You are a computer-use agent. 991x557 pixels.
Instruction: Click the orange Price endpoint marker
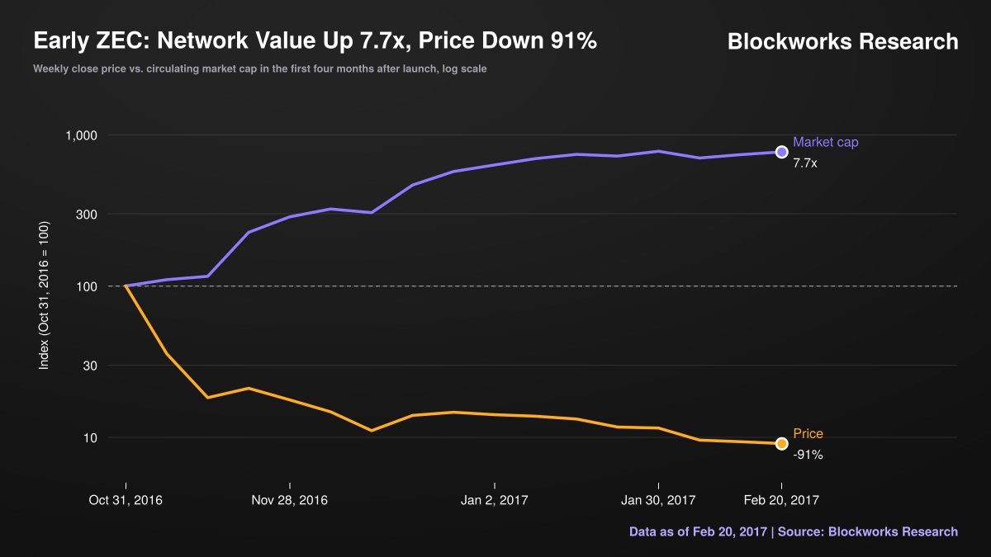[x=781, y=444]
